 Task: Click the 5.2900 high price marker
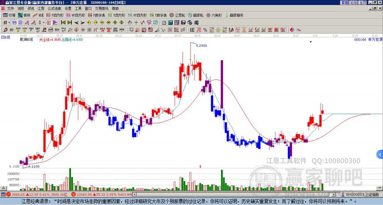[x=202, y=46]
